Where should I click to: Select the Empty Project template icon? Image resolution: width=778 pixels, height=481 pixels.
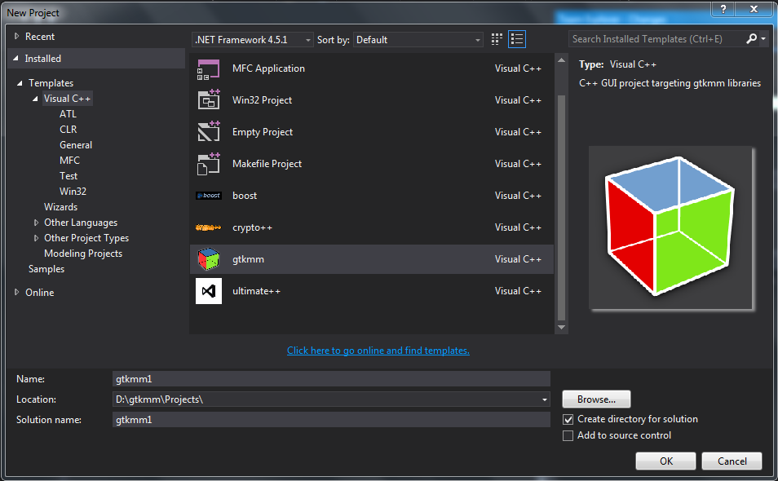pos(209,132)
